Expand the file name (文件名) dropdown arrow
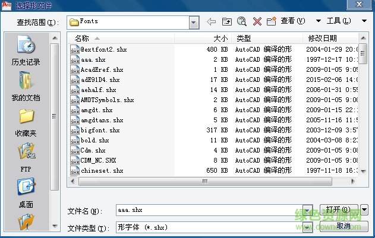The image size is (375, 238). (307, 210)
